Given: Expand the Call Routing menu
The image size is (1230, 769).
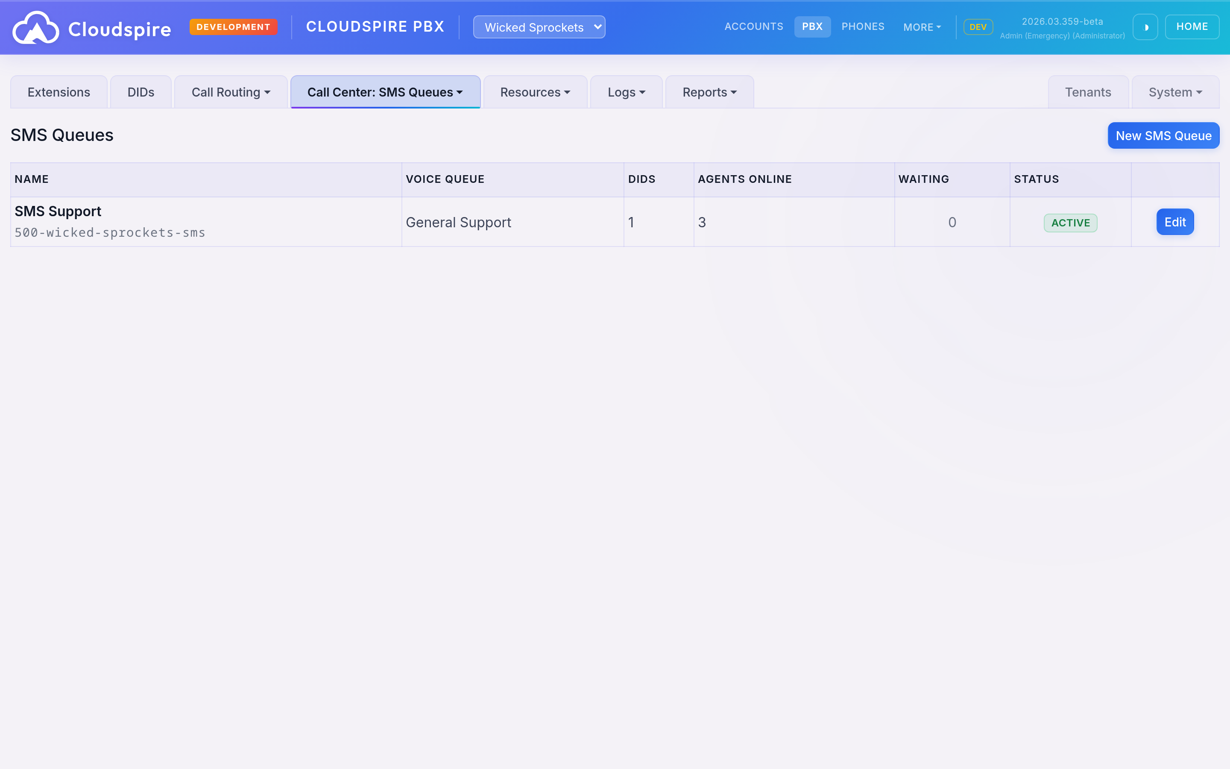Looking at the screenshot, I should pyautogui.click(x=230, y=92).
